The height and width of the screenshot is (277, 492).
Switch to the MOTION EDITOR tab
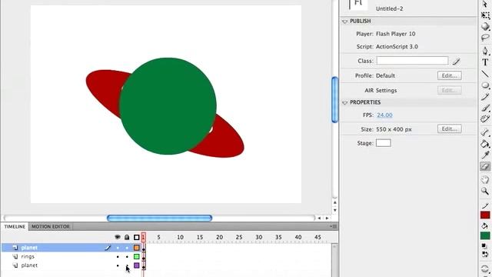[50, 226]
